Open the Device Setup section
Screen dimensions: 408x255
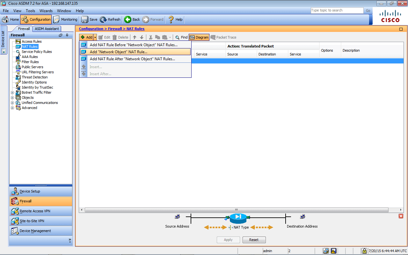(x=41, y=191)
